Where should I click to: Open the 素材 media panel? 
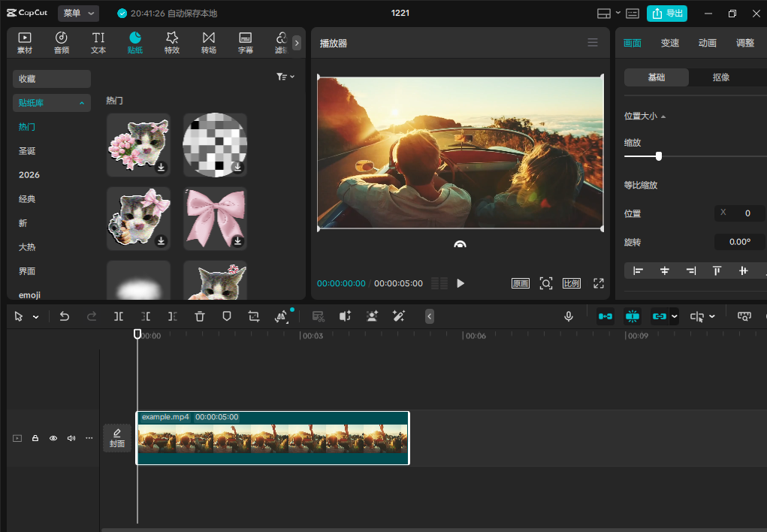click(x=25, y=43)
